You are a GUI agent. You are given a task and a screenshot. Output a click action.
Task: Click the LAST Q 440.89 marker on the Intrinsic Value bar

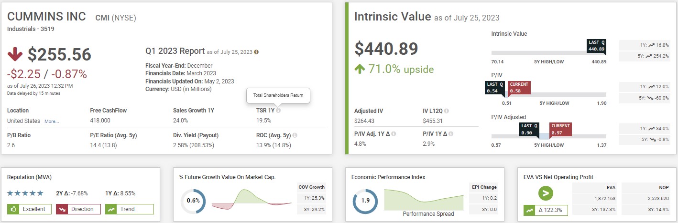(x=596, y=46)
